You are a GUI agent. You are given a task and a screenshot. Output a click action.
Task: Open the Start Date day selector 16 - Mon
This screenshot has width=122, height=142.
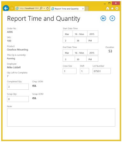point(80,34)
